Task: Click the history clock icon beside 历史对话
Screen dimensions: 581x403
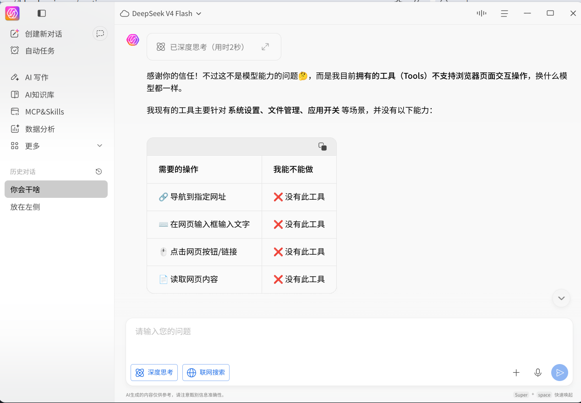Action: point(99,172)
